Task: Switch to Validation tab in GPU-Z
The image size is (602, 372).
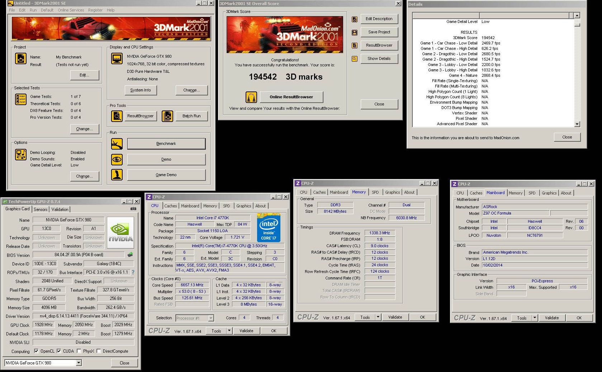Action: pos(60,209)
